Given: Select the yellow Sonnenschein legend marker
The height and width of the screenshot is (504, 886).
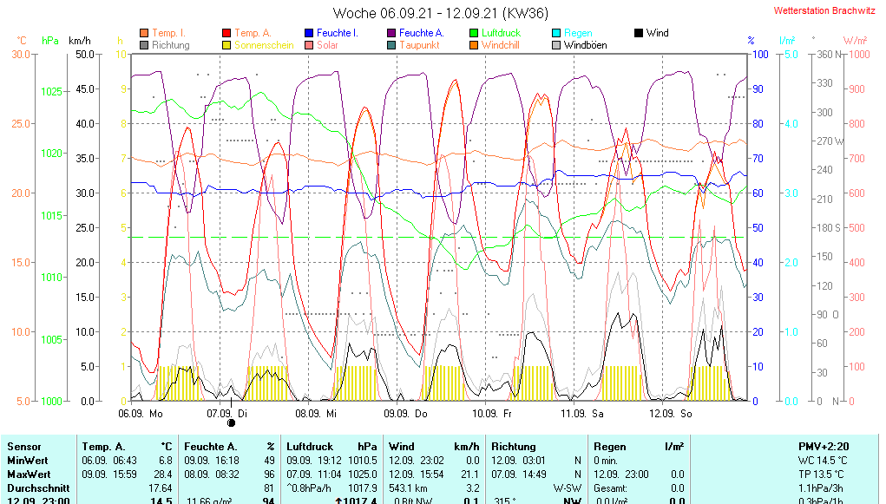Looking at the screenshot, I should coord(227,45).
